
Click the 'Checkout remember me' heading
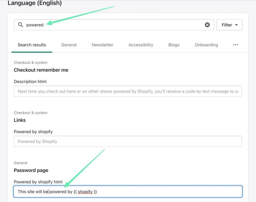point(41,70)
